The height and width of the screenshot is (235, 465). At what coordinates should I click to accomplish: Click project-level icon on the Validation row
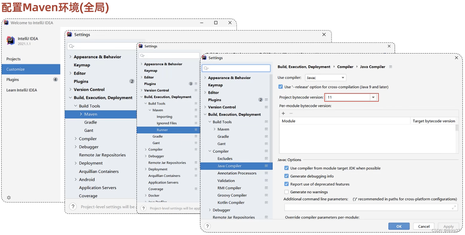coord(266,180)
